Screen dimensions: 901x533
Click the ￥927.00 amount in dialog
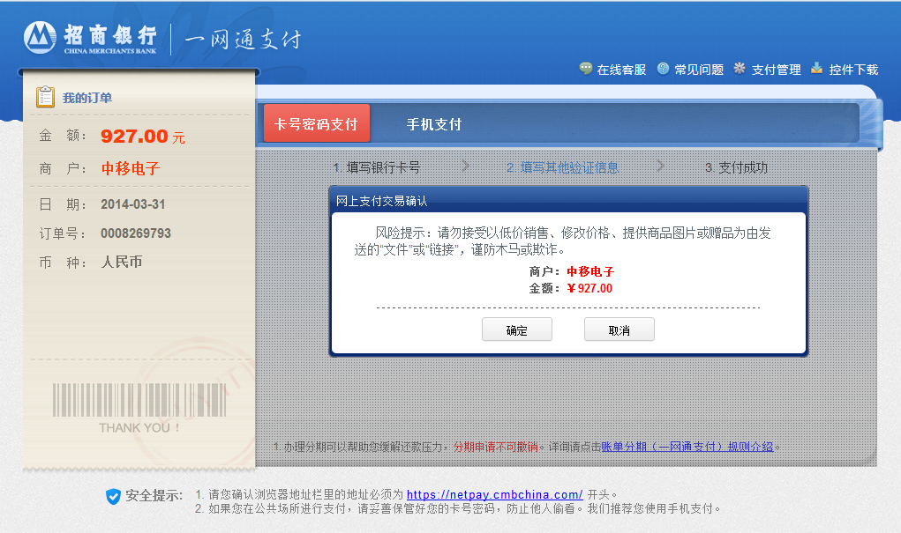pyautogui.click(x=589, y=288)
